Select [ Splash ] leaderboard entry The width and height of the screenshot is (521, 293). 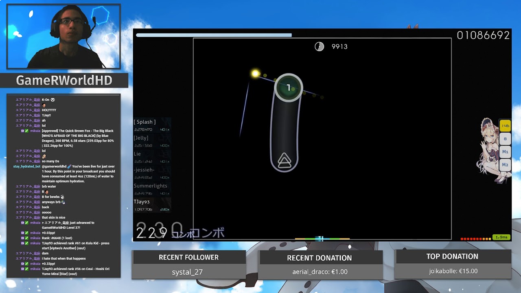pyautogui.click(x=152, y=125)
